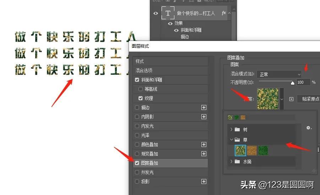Pick the first recent yellow-green pattern
Image resolution: width=320 pixels, height=195 pixels.
click(x=230, y=117)
